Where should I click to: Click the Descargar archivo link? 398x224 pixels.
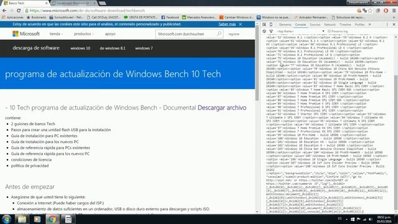click(222, 108)
